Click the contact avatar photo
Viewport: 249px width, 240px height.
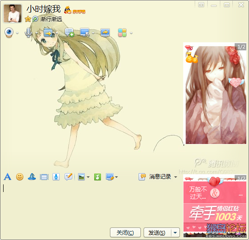[13, 13]
